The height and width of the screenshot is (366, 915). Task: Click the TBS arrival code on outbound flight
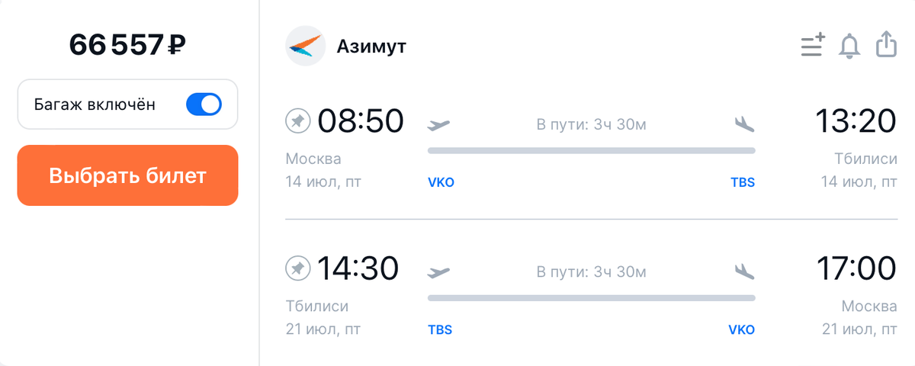742,183
